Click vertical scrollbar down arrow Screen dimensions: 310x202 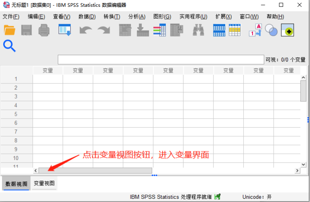[303, 164]
